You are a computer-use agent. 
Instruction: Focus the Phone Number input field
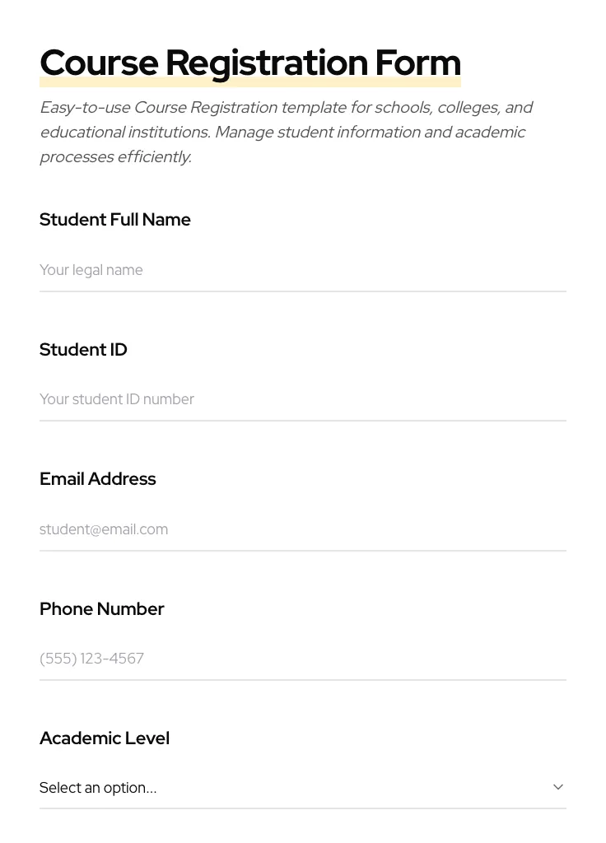coord(302,659)
